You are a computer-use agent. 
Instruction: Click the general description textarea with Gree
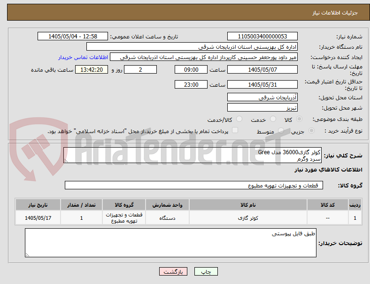pos(193,155)
